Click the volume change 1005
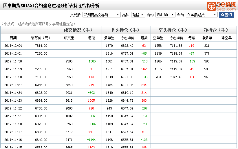This screenshot has width=238, height=149. click(x=91, y=100)
